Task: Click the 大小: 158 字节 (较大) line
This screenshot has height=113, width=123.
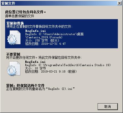Action: click(x=42, y=40)
